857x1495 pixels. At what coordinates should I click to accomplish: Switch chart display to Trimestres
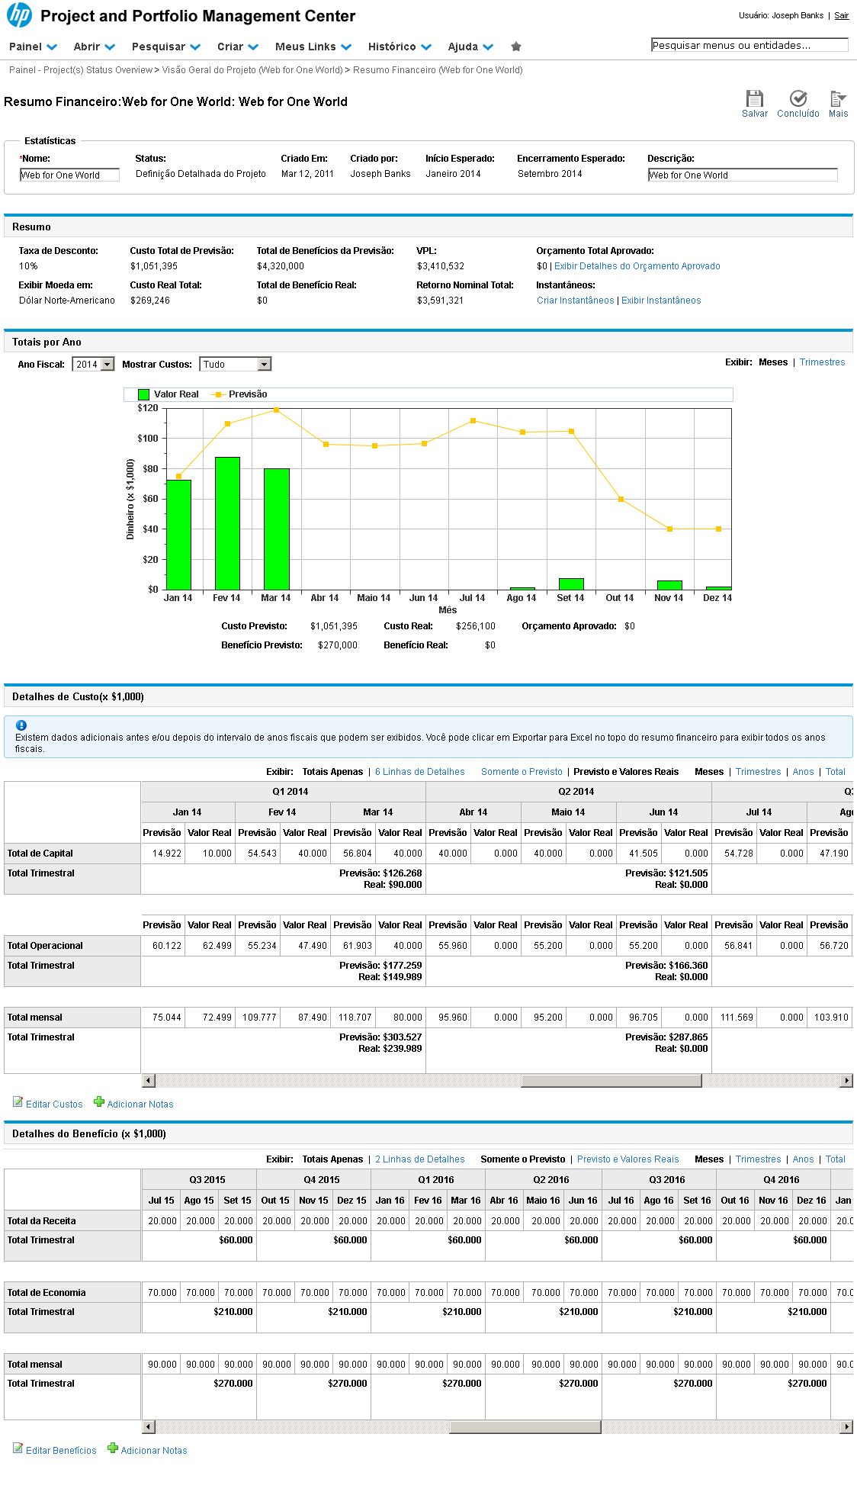coord(822,362)
